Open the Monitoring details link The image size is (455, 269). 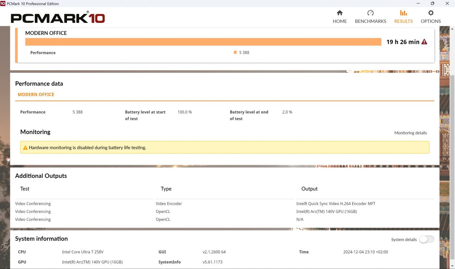pyautogui.click(x=410, y=133)
